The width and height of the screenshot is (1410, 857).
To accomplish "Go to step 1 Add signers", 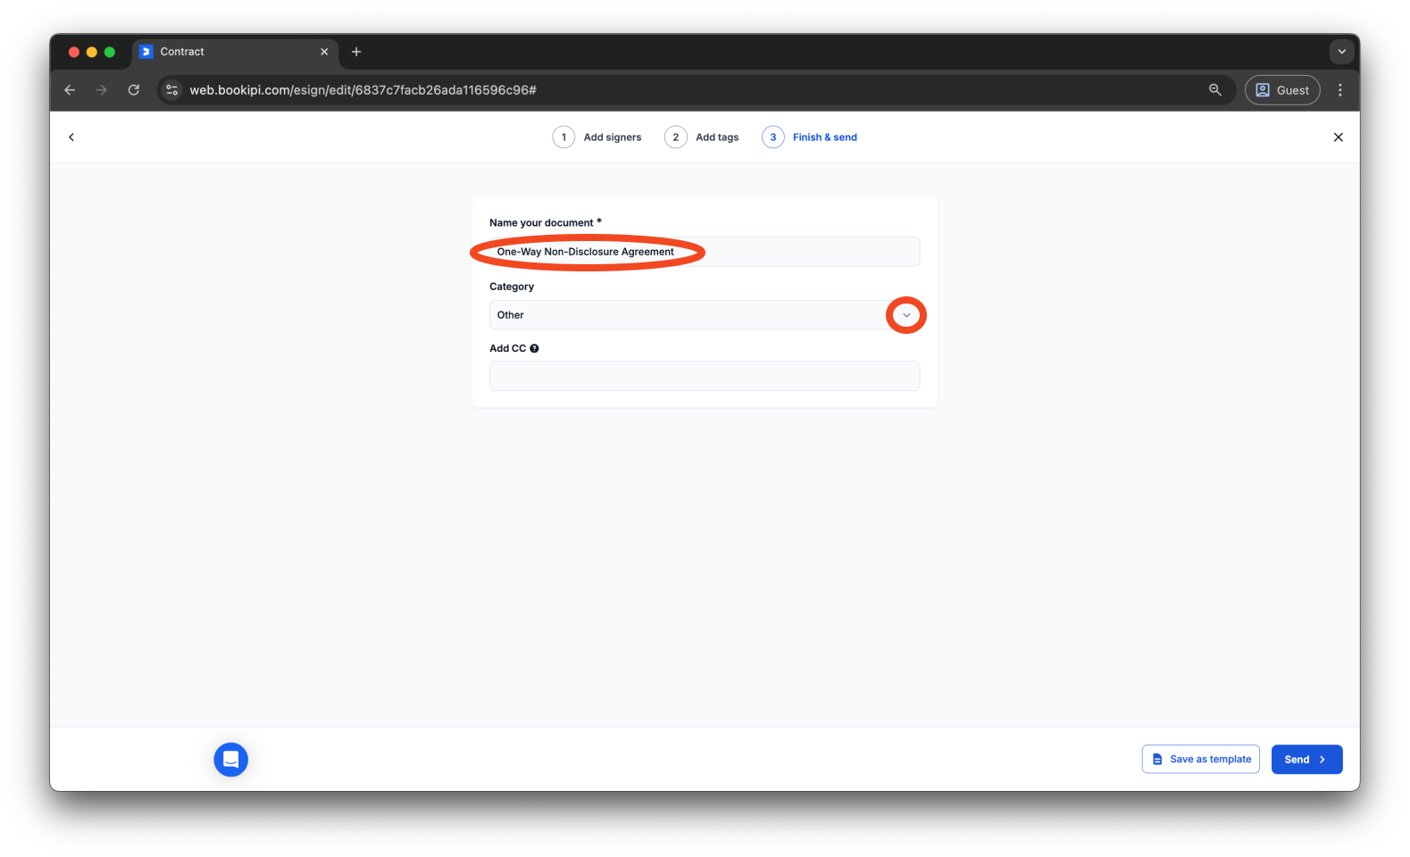I will tap(597, 137).
